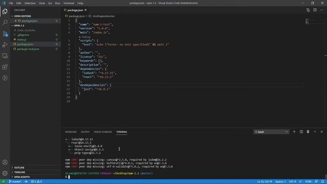Open the Remote Explorer view
Image resolution: width=327 pixels, height=184 pixels.
coord(5,56)
